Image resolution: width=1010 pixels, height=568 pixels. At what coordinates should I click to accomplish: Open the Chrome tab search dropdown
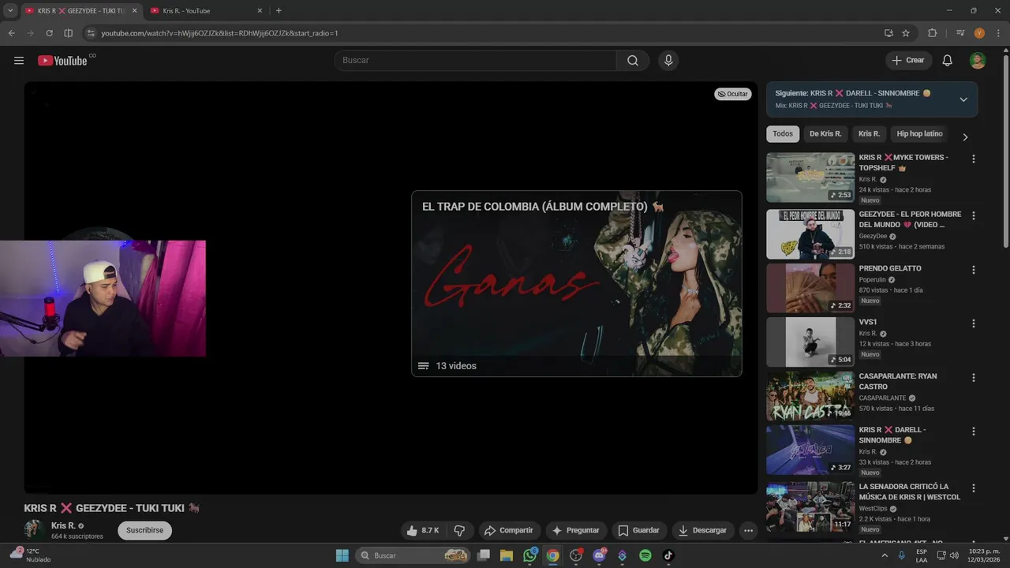10,10
